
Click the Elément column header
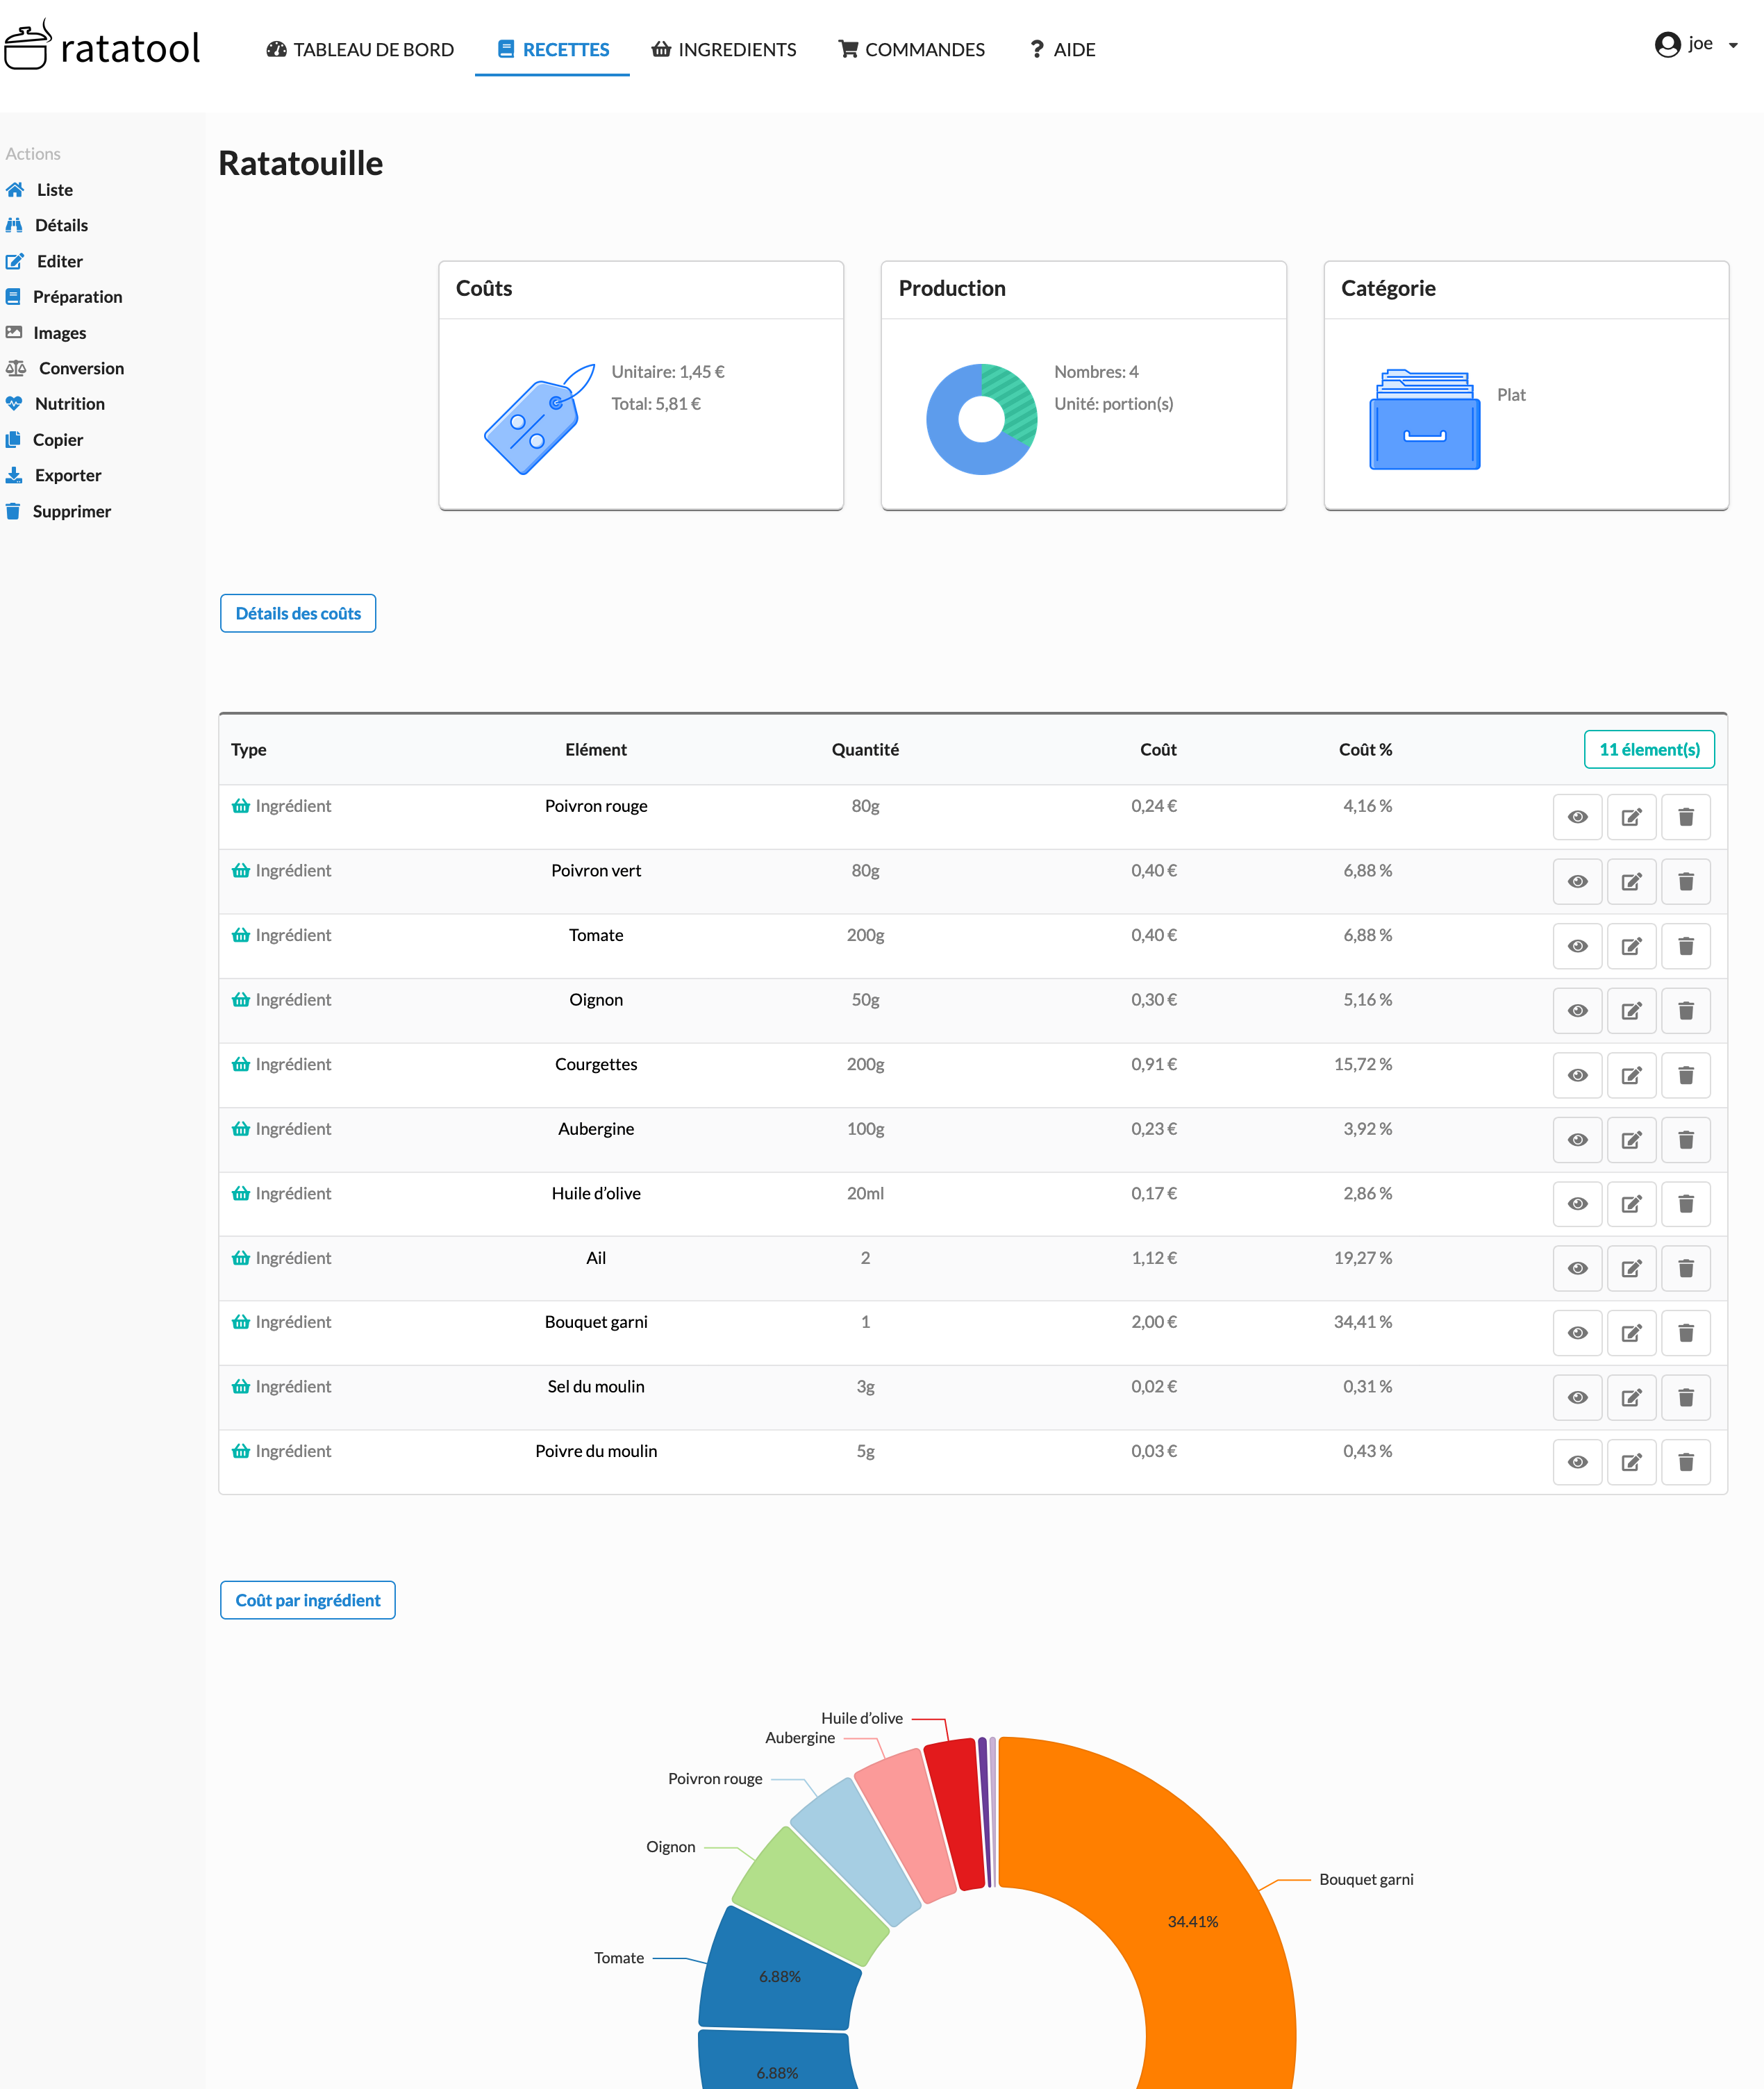tap(596, 750)
